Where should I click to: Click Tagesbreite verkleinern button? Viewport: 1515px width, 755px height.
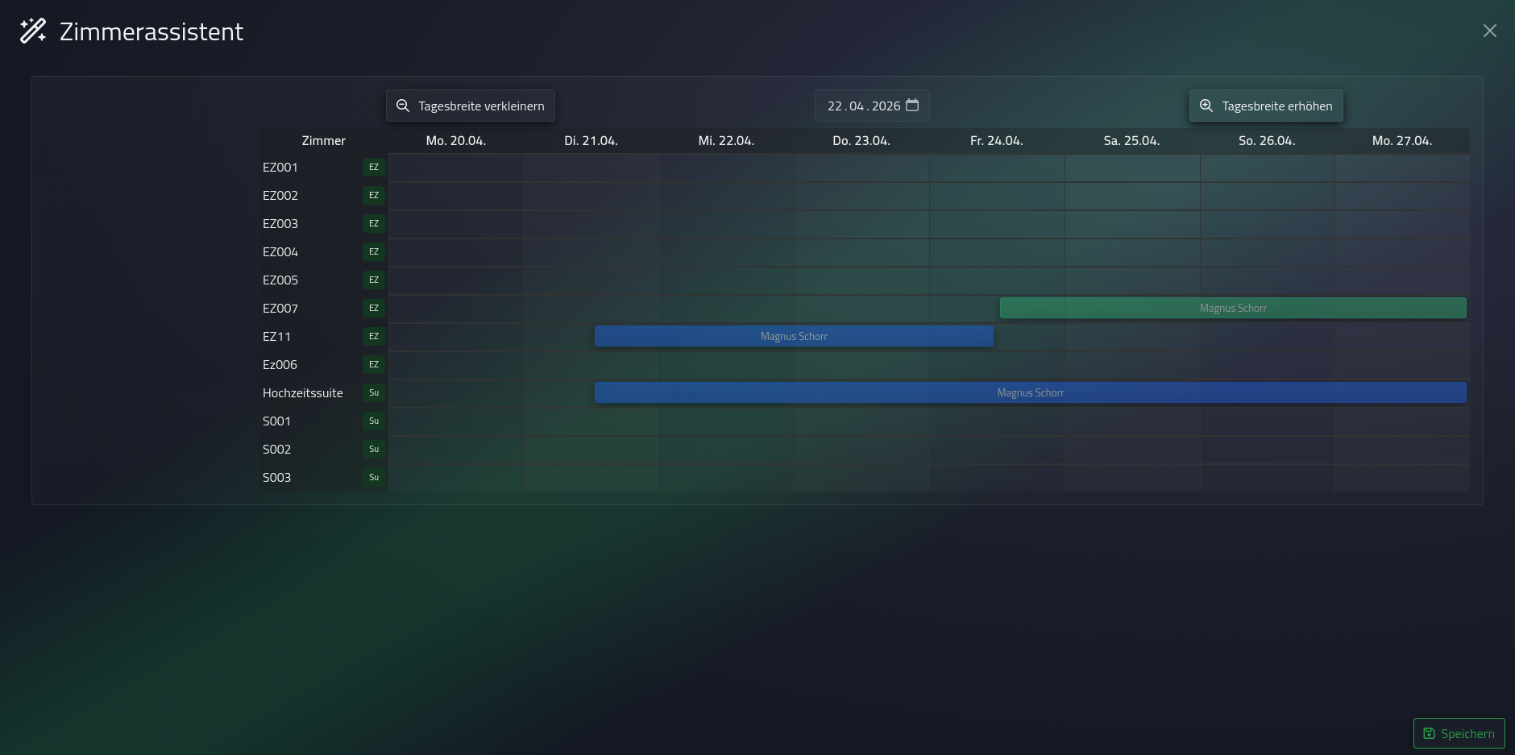point(471,106)
